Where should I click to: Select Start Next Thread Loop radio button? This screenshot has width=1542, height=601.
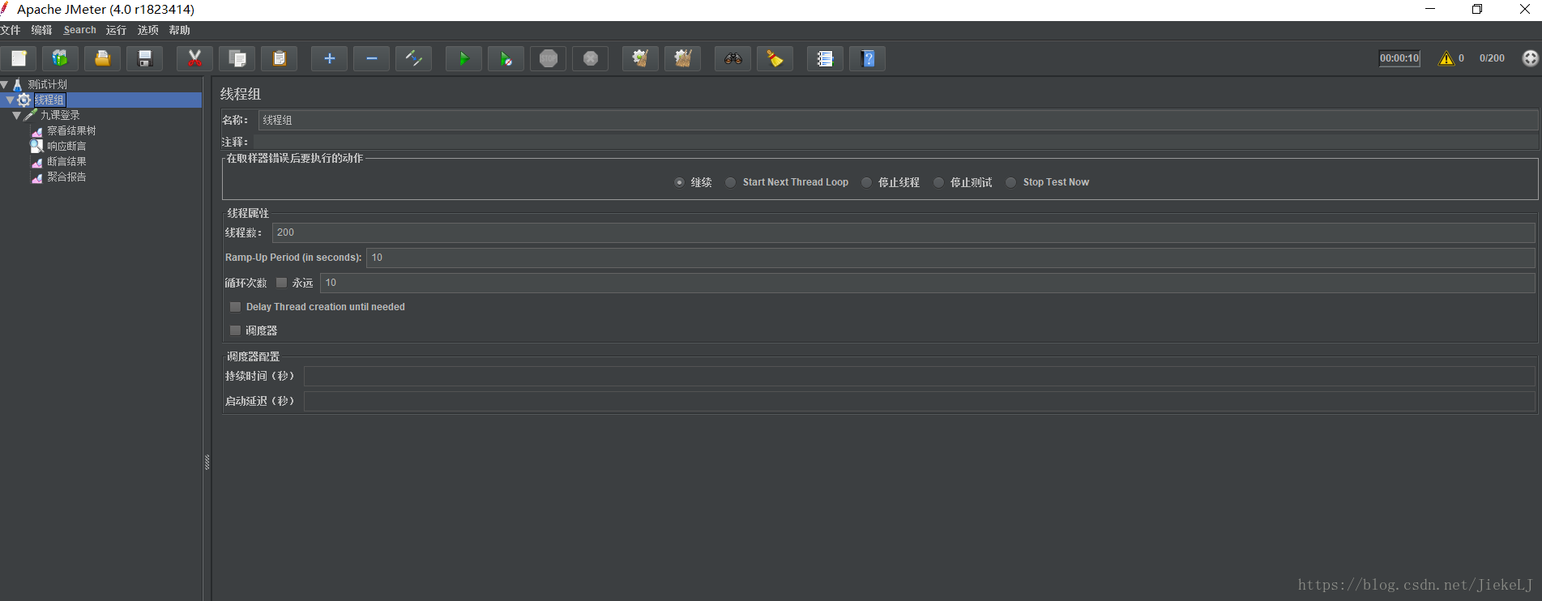click(x=730, y=182)
